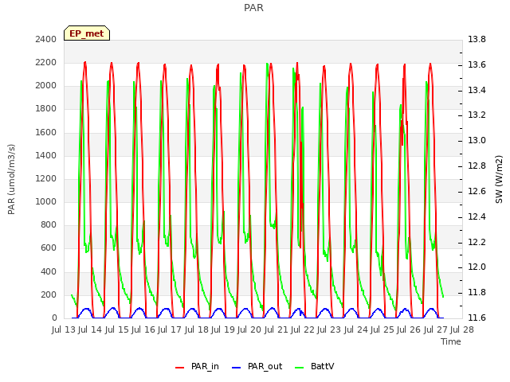Click the Jul 14 x-axis tick label
Image resolution: width=510 pixels, height=382 pixels.
(x=90, y=329)
